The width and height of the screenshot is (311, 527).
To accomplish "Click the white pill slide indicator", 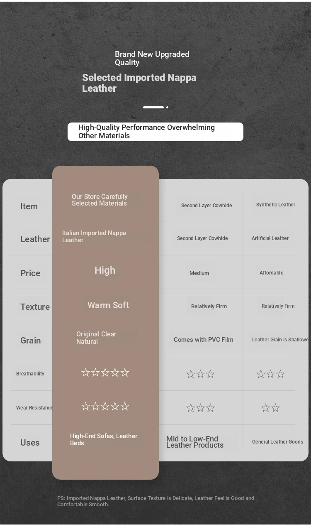I will pyautogui.click(x=153, y=107).
